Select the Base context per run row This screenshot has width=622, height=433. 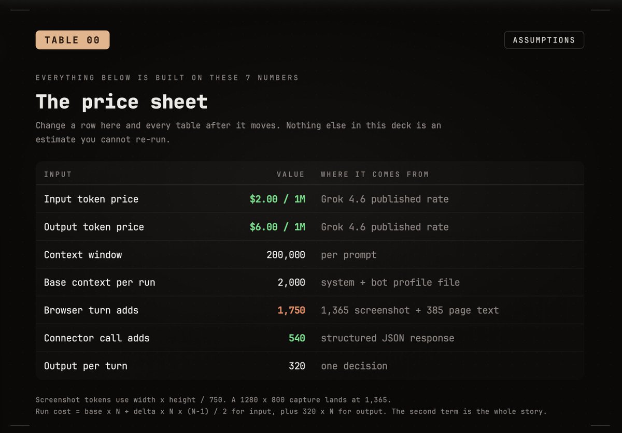(310, 282)
